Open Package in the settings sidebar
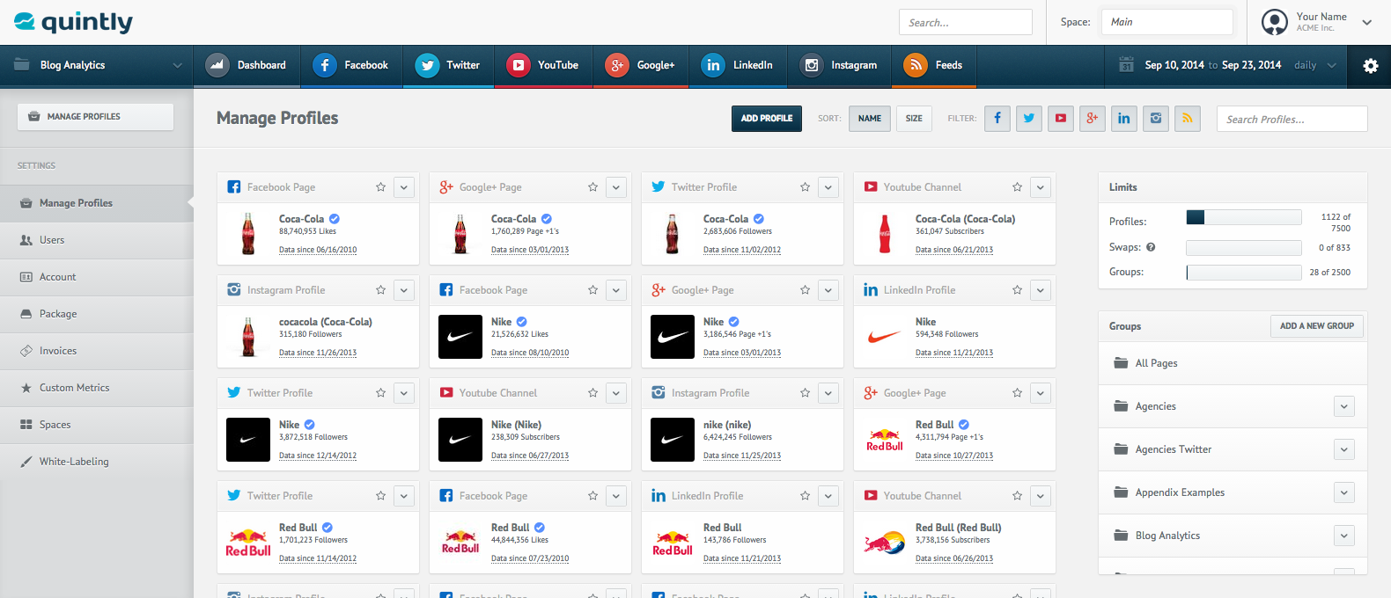The image size is (1391, 598). tap(97, 314)
